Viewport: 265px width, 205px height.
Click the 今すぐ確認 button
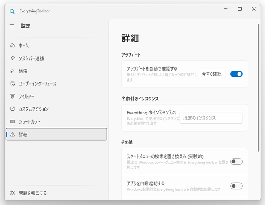pyautogui.click(x=212, y=74)
